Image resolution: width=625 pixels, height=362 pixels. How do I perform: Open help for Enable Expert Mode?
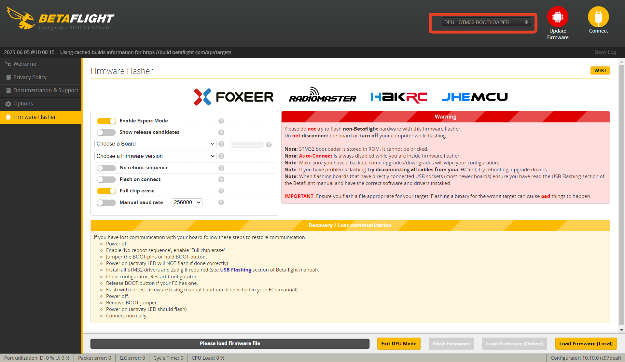tap(221, 121)
